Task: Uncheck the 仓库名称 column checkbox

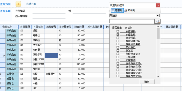Action: click(118, 35)
